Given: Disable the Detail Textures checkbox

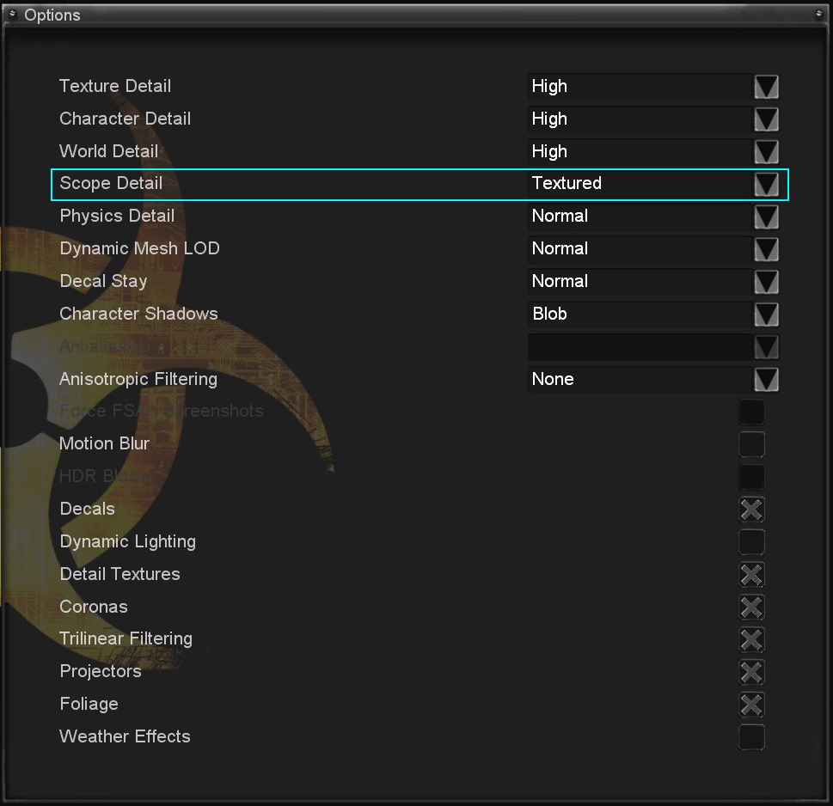Looking at the screenshot, I should pos(751,575).
